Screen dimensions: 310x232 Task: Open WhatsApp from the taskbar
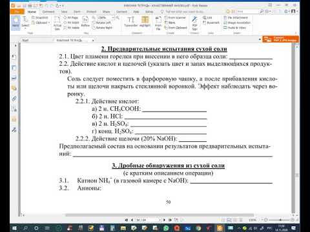(x=166, y=228)
